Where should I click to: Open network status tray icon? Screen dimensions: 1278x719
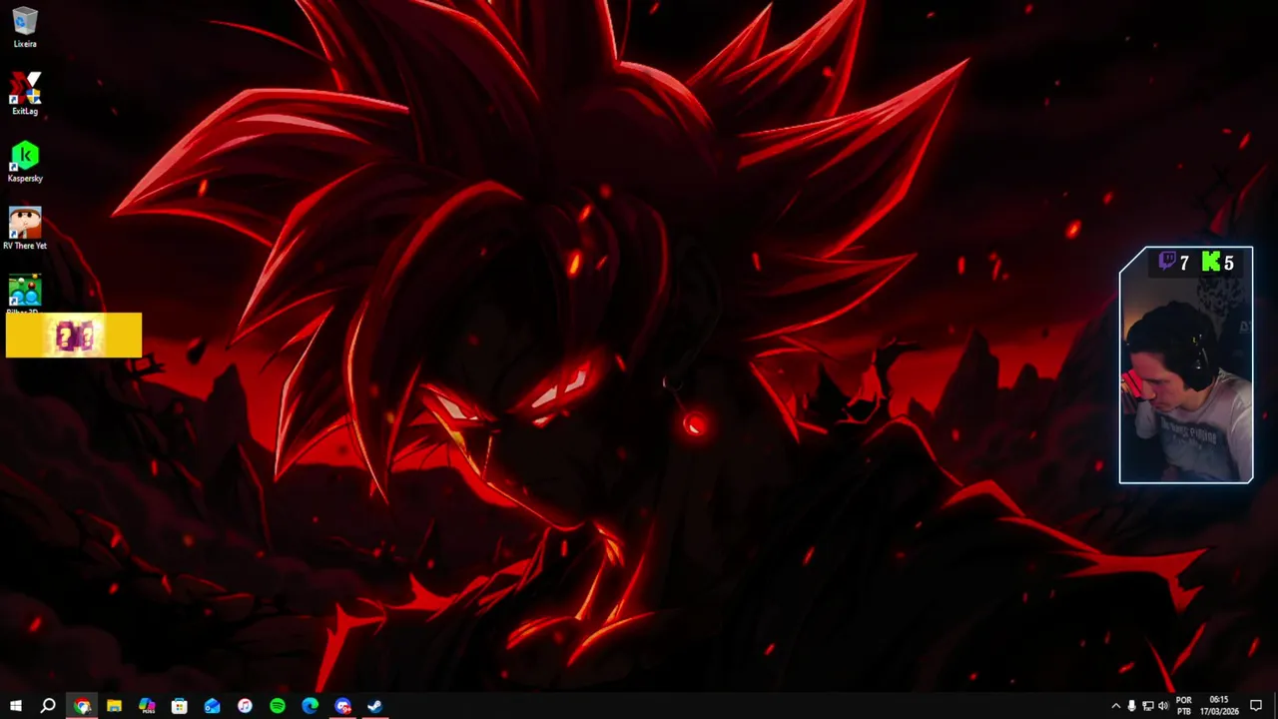coord(1147,706)
